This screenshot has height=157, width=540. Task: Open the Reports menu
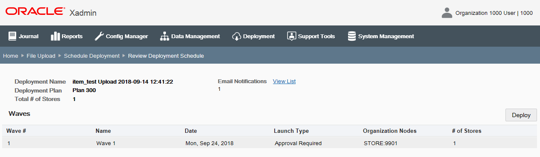67,36
